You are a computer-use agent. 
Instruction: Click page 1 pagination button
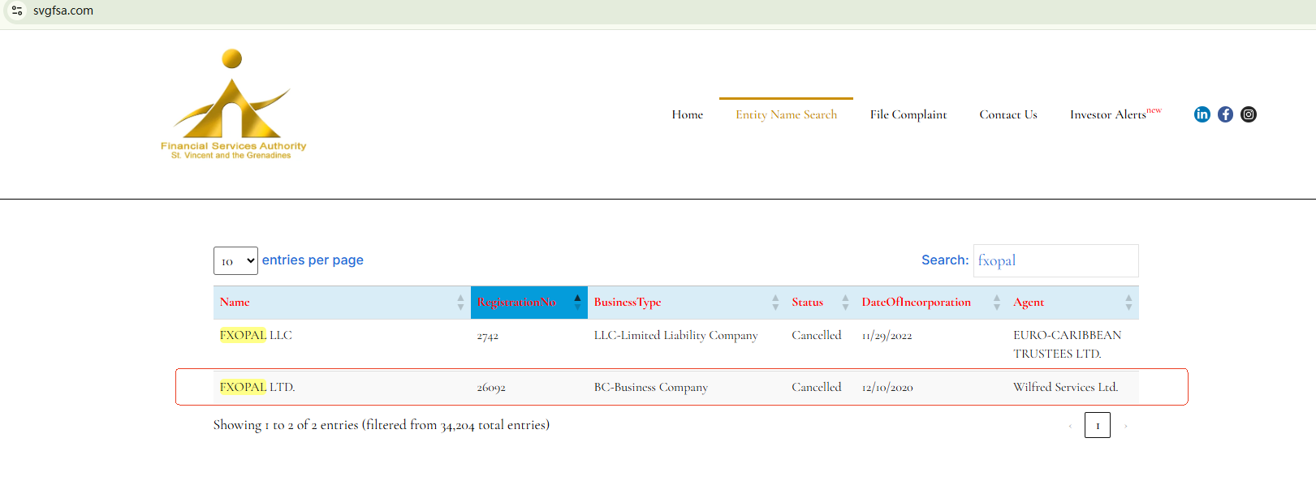click(1097, 426)
